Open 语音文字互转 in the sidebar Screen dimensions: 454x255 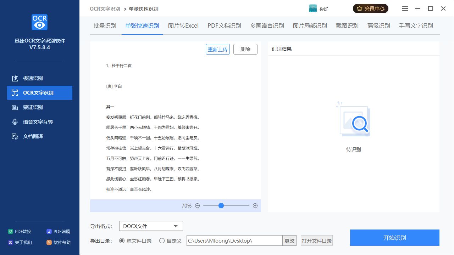(x=40, y=122)
